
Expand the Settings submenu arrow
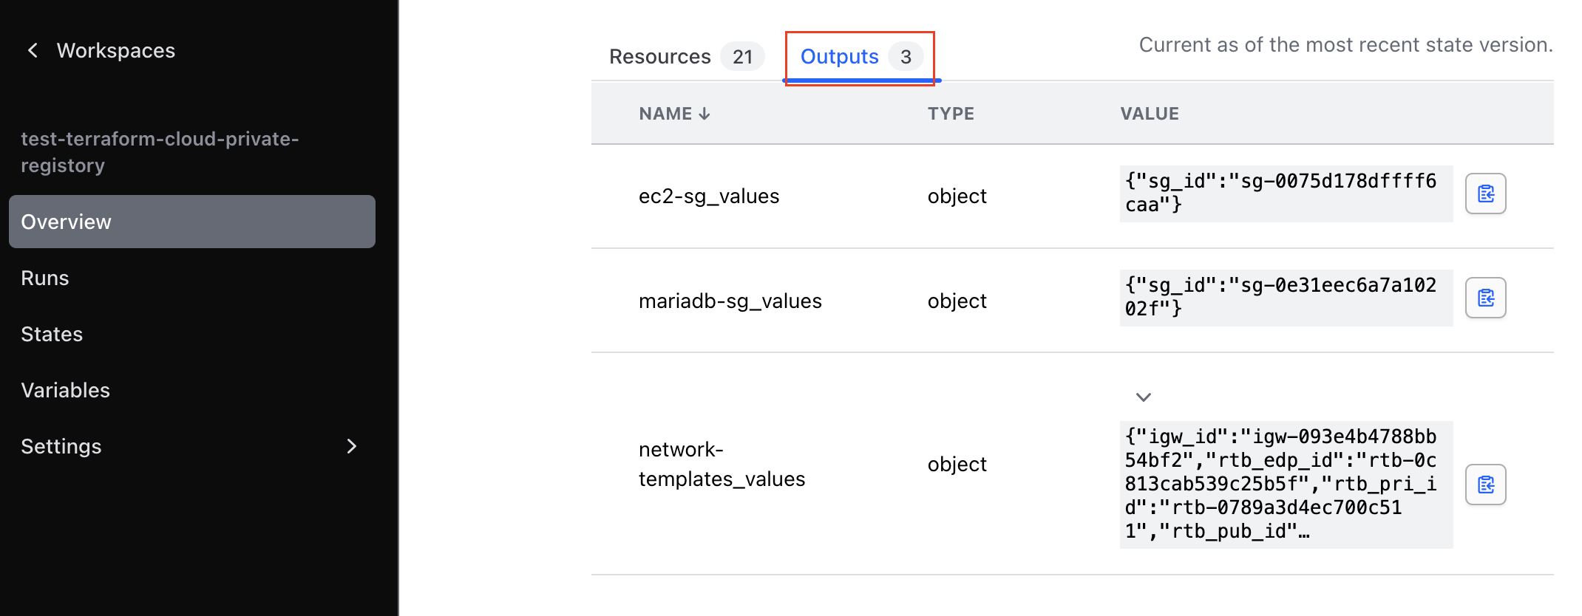[x=352, y=446]
